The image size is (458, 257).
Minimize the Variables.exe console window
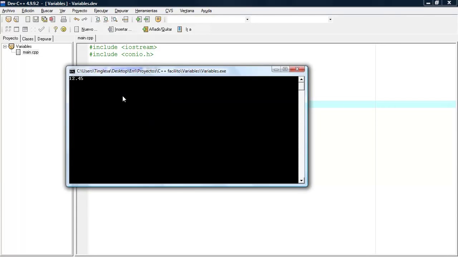coord(276,69)
